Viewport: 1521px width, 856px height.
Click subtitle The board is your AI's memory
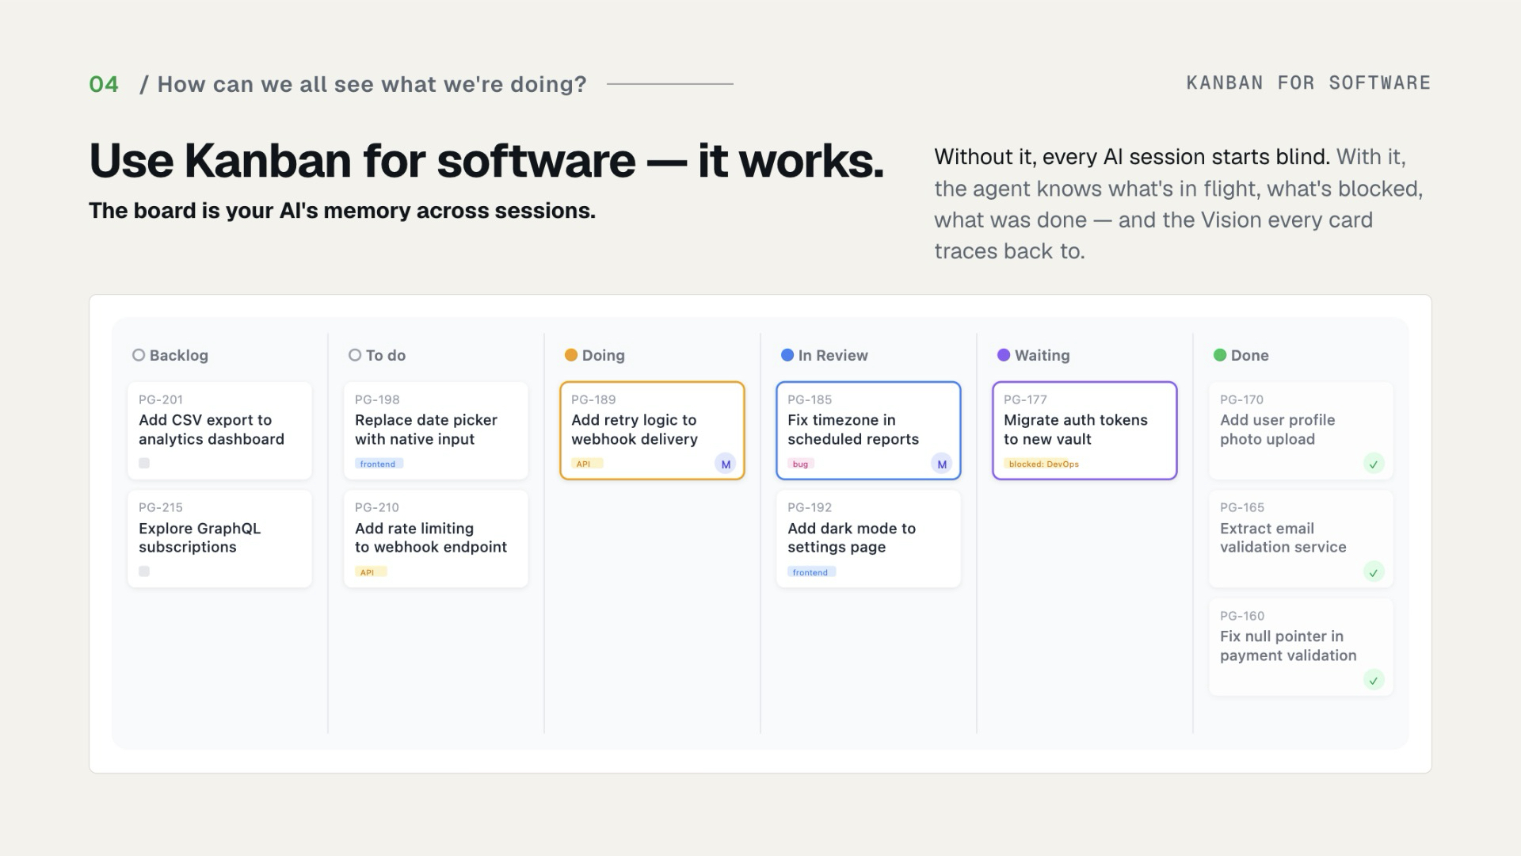click(x=342, y=211)
